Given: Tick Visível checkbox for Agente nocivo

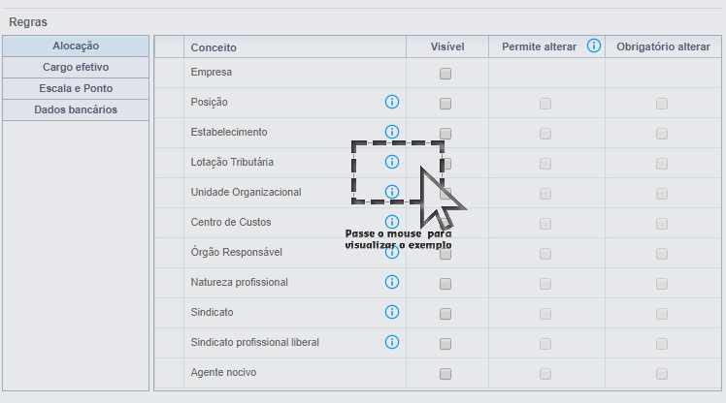Looking at the screenshot, I should (x=445, y=374).
